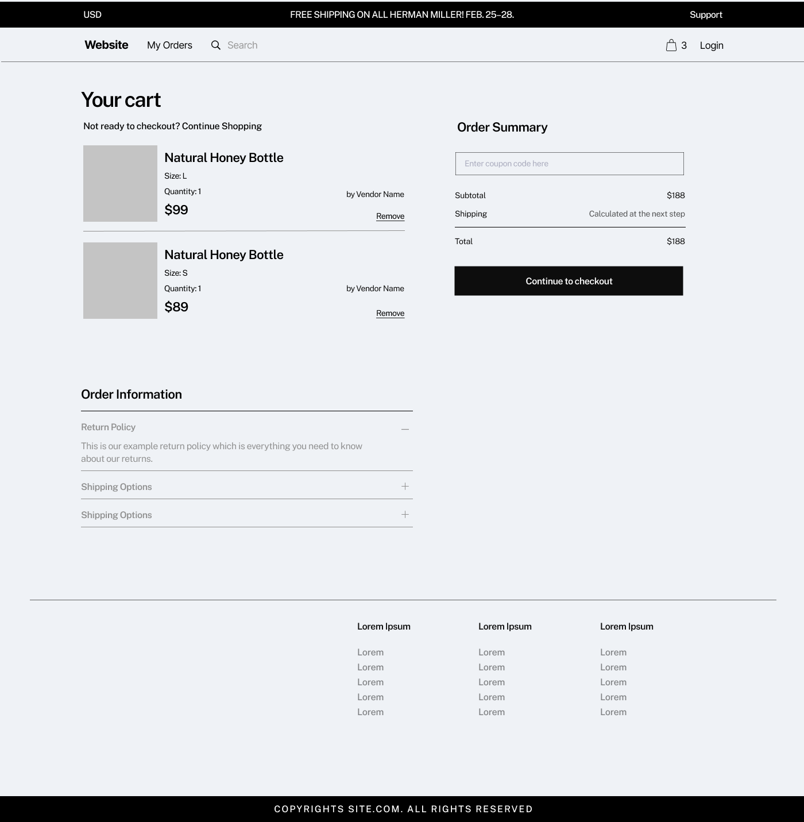Click 'Calculated at the next step' text
804x822 pixels.
click(637, 214)
